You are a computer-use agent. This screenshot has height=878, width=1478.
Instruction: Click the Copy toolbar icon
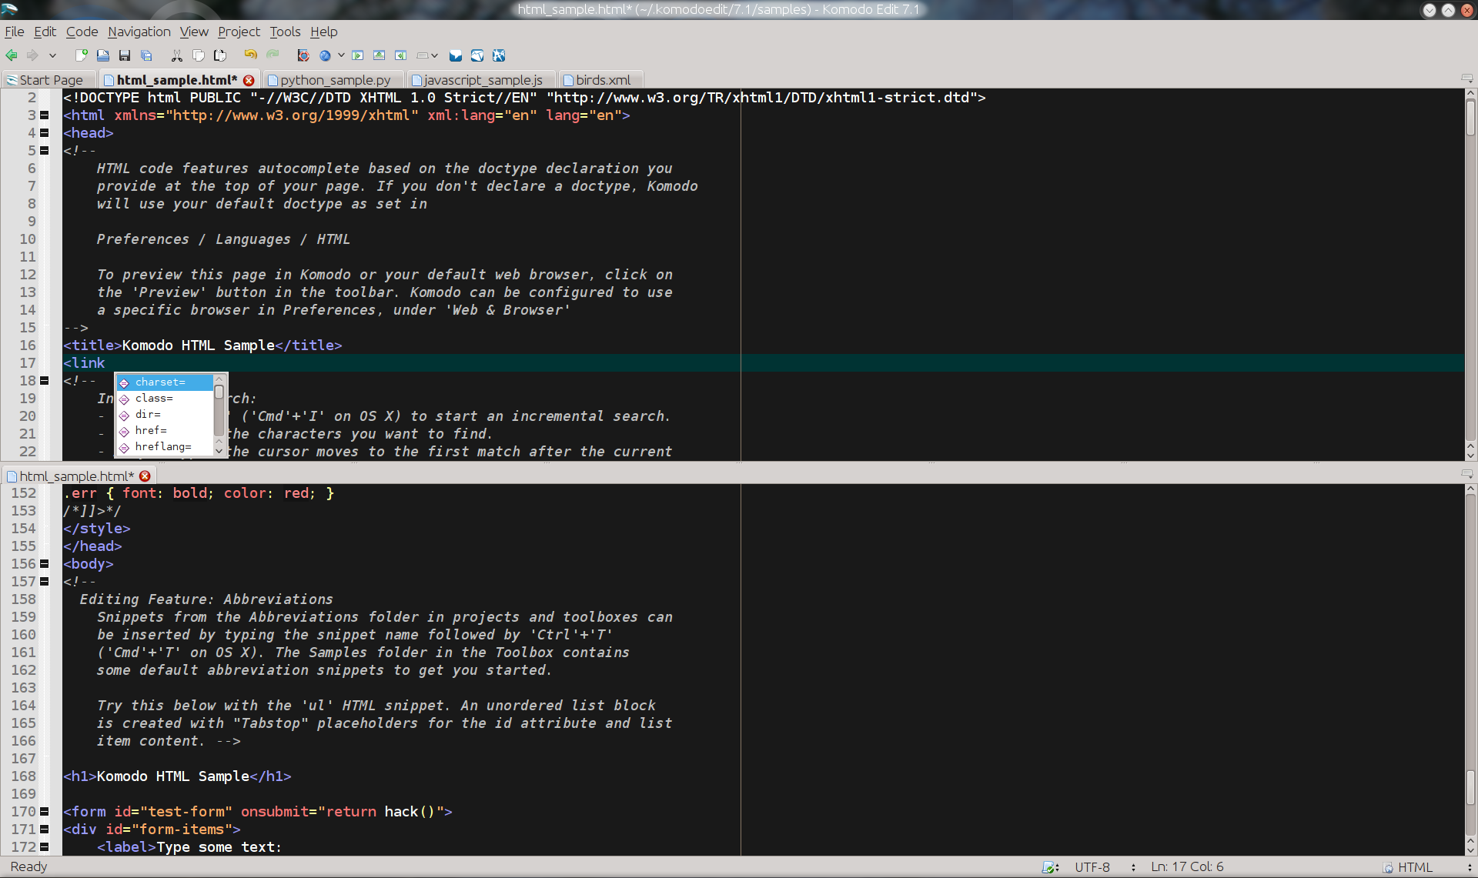tap(199, 55)
